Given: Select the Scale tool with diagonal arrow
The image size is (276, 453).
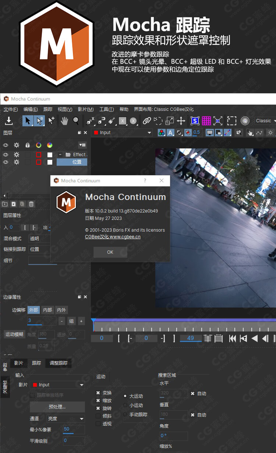Looking at the screenshot, I should point(170,120).
